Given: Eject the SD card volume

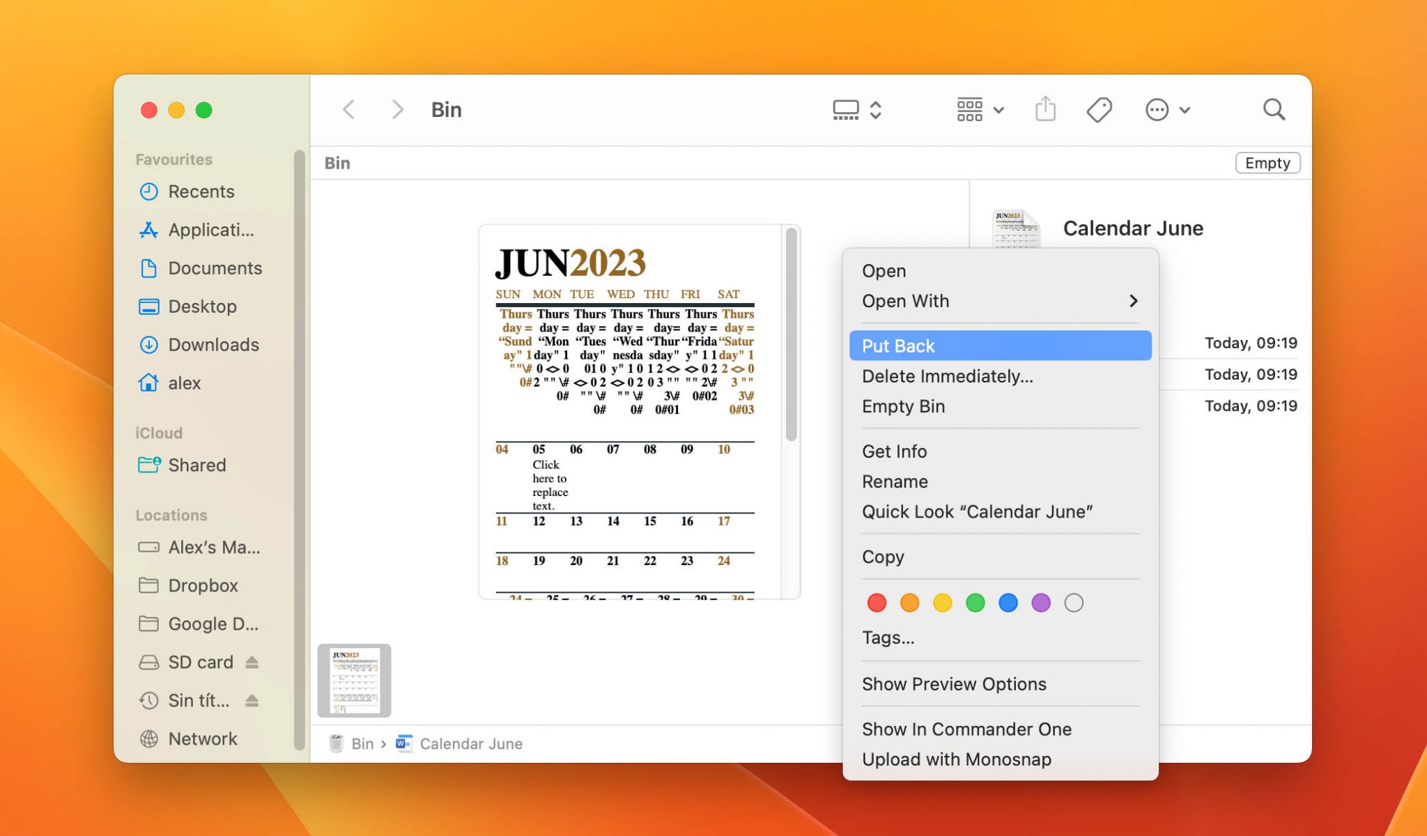Looking at the screenshot, I should (x=252, y=662).
